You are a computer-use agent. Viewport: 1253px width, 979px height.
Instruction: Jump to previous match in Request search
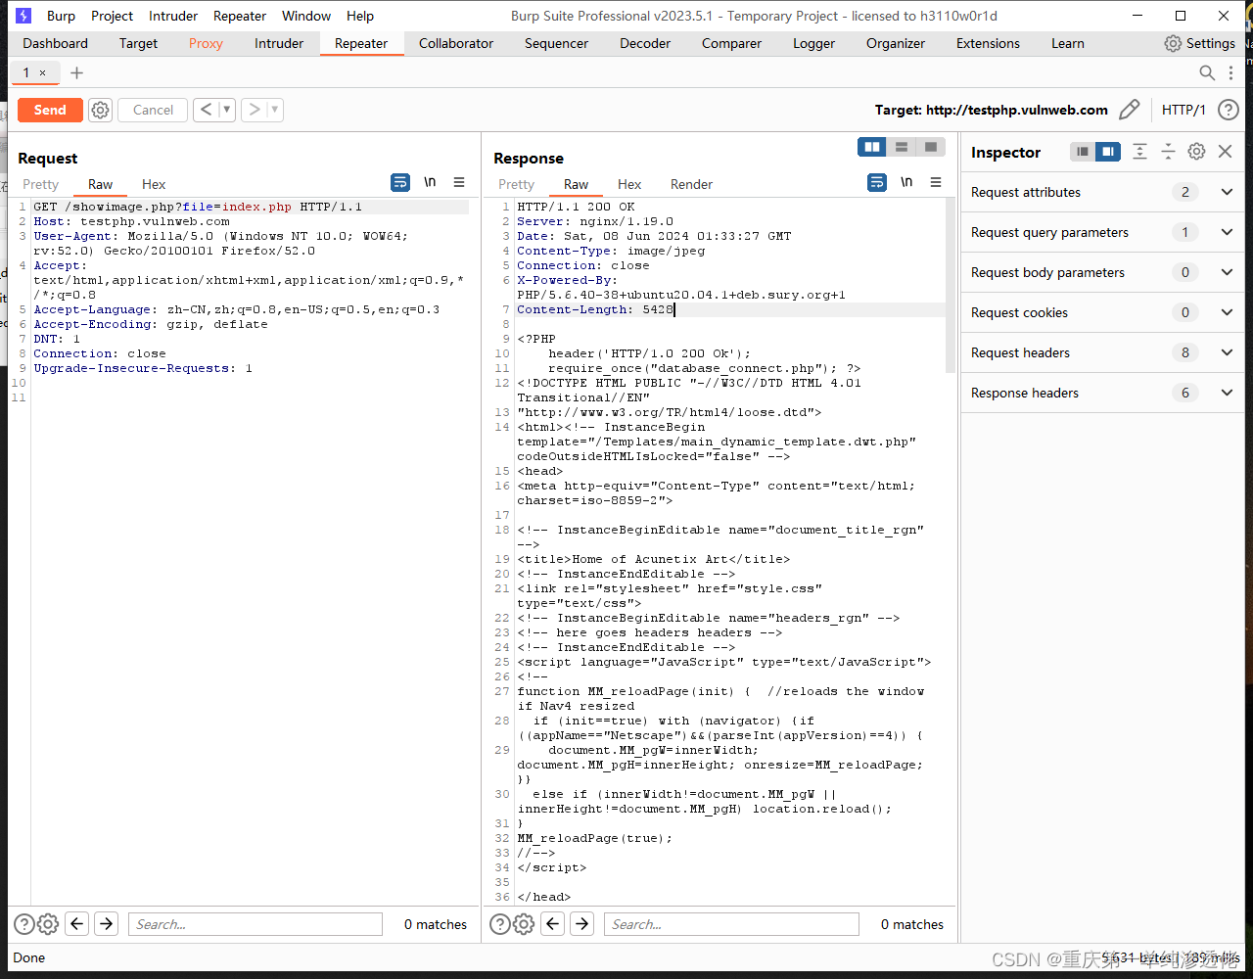coord(76,923)
